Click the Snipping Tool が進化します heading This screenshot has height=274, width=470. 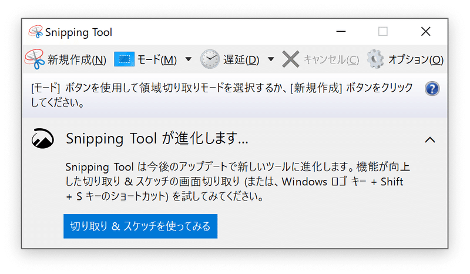point(157,139)
